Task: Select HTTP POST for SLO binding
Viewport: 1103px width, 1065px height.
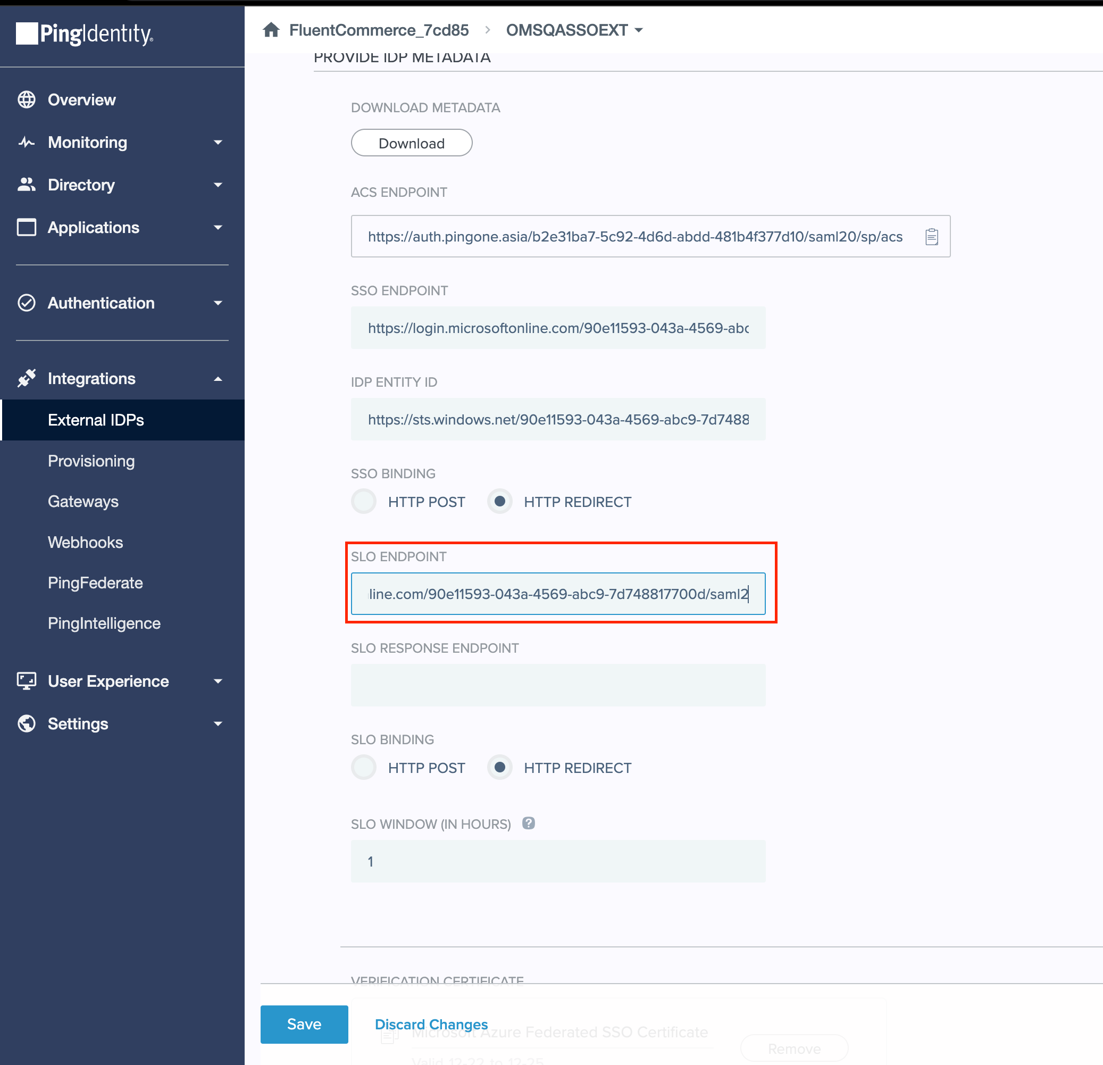Action: (364, 768)
